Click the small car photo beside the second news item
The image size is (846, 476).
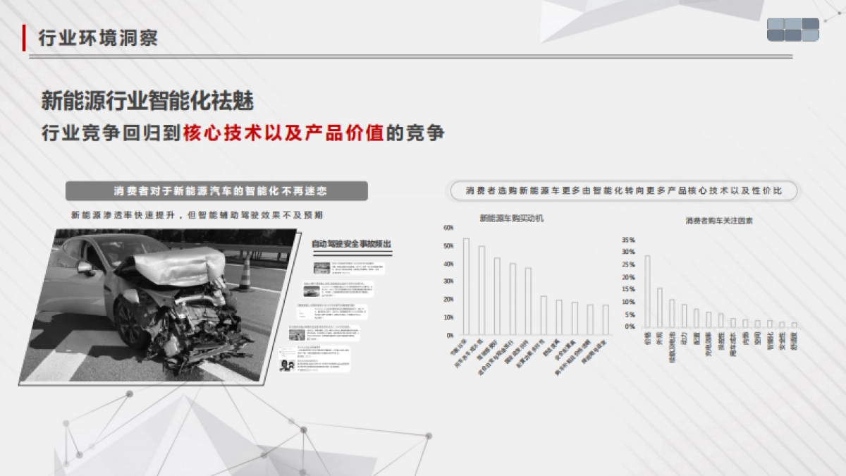tap(312, 291)
